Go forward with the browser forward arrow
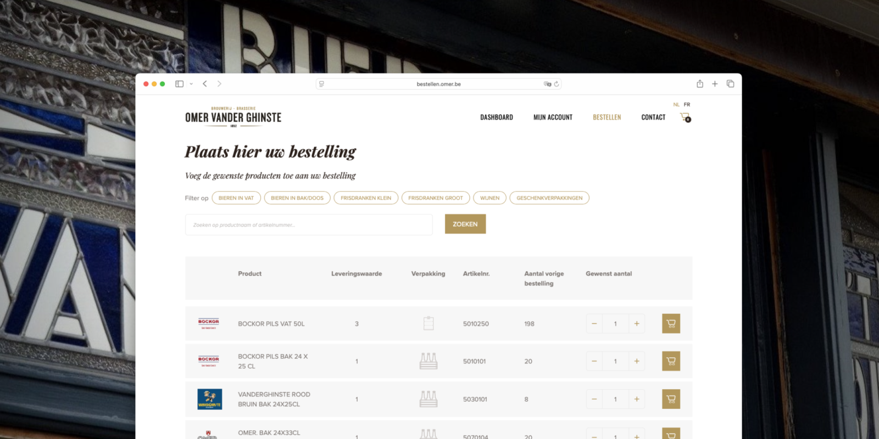879x439 pixels. coord(219,84)
